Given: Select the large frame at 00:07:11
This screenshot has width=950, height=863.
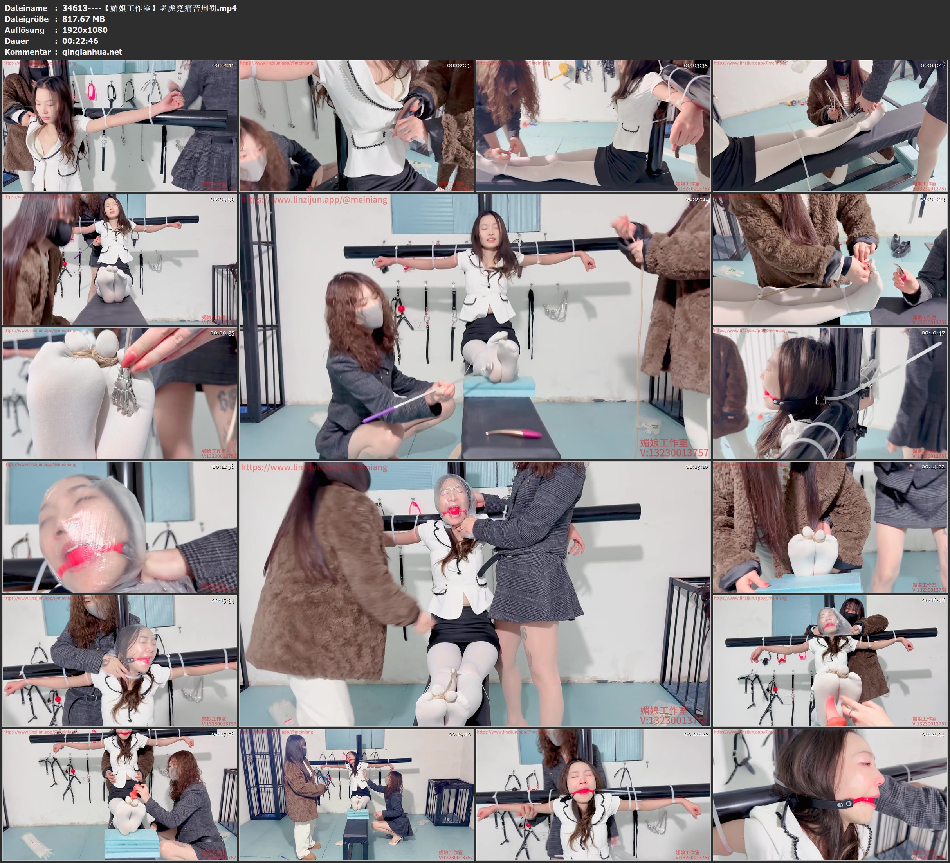Looking at the screenshot, I should tap(474, 326).
